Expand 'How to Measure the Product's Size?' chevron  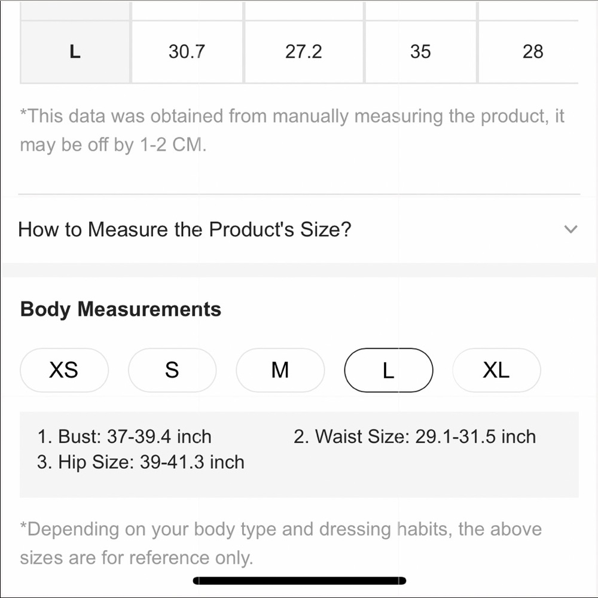(570, 229)
